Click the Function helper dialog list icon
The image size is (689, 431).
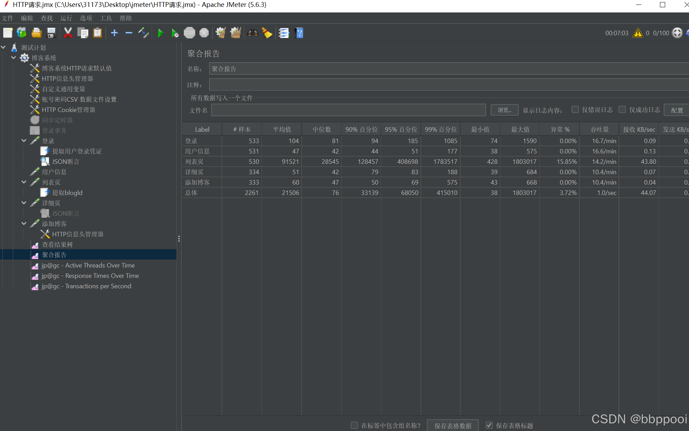284,33
